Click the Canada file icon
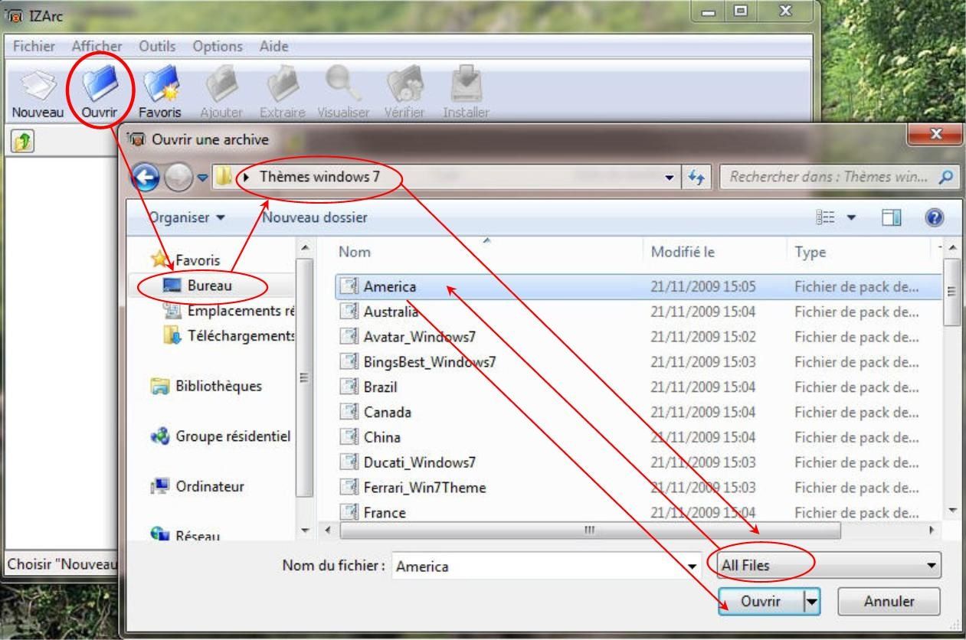This screenshot has height=640, width=966. [x=349, y=413]
